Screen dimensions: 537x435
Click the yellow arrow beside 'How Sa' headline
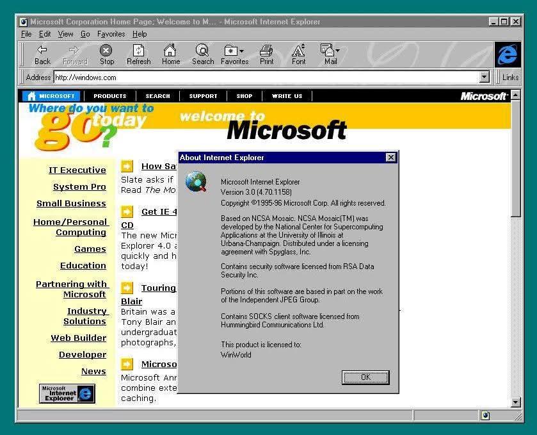click(127, 167)
